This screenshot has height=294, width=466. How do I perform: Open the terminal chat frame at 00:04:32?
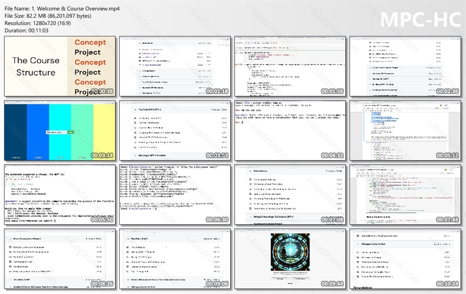(290, 130)
